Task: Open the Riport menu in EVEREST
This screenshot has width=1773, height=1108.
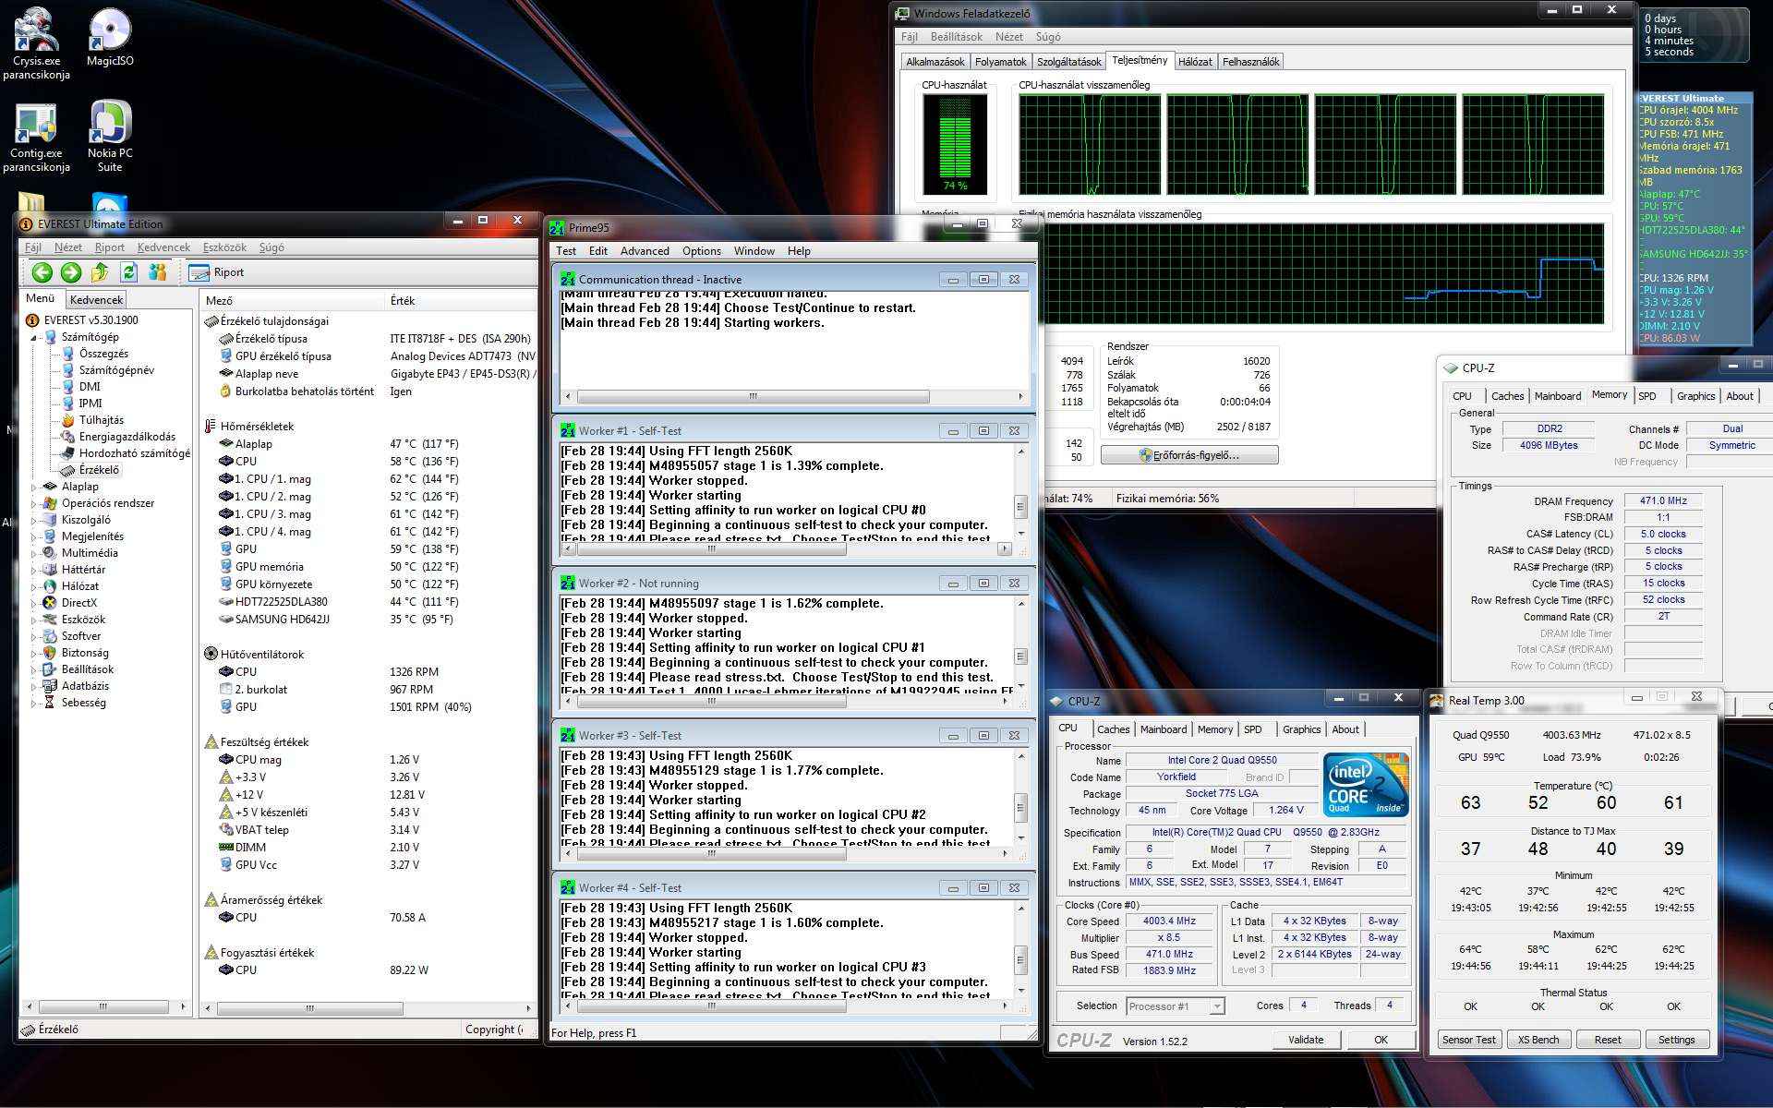Action: pyautogui.click(x=109, y=247)
